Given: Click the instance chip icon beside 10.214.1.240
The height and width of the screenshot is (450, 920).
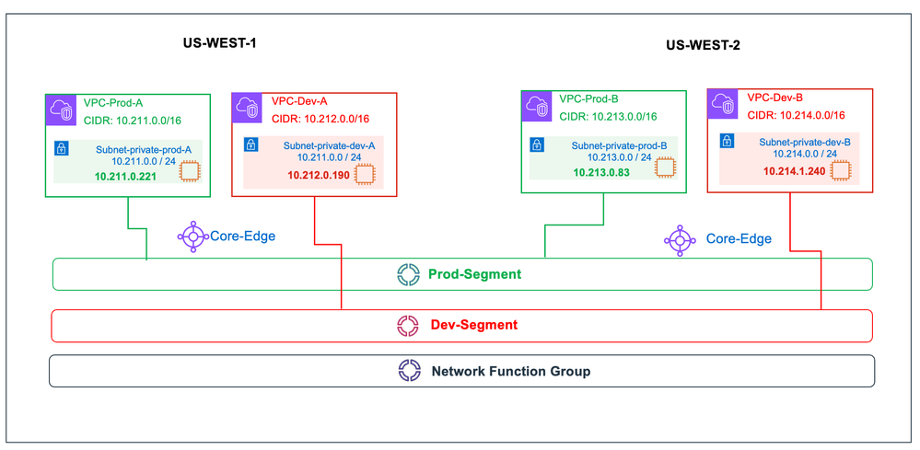Looking at the screenshot, I should 839,169.
